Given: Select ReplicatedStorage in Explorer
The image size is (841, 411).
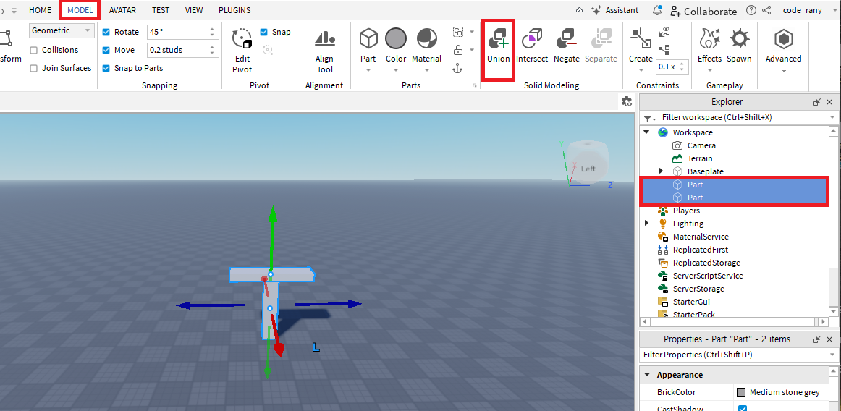Looking at the screenshot, I should 706,263.
